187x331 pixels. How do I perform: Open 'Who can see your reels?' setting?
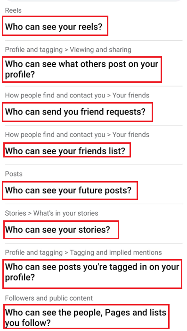click(x=54, y=26)
